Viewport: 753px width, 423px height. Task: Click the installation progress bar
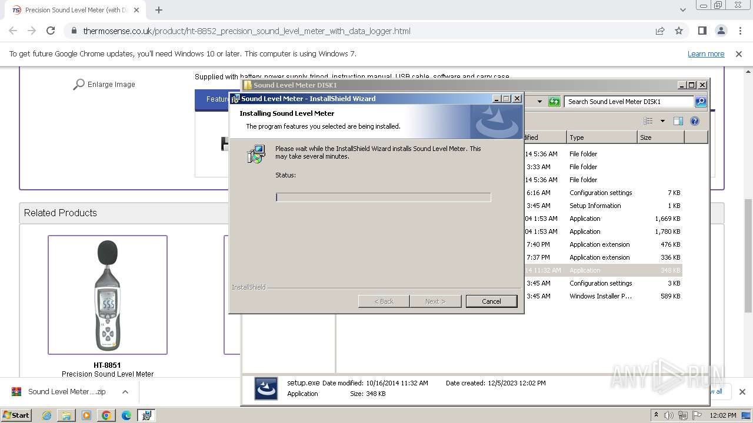pyautogui.click(x=383, y=197)
